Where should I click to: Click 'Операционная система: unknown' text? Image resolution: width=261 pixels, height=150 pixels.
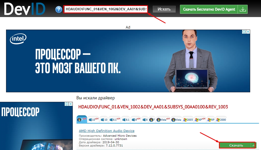tap(103, 139)
